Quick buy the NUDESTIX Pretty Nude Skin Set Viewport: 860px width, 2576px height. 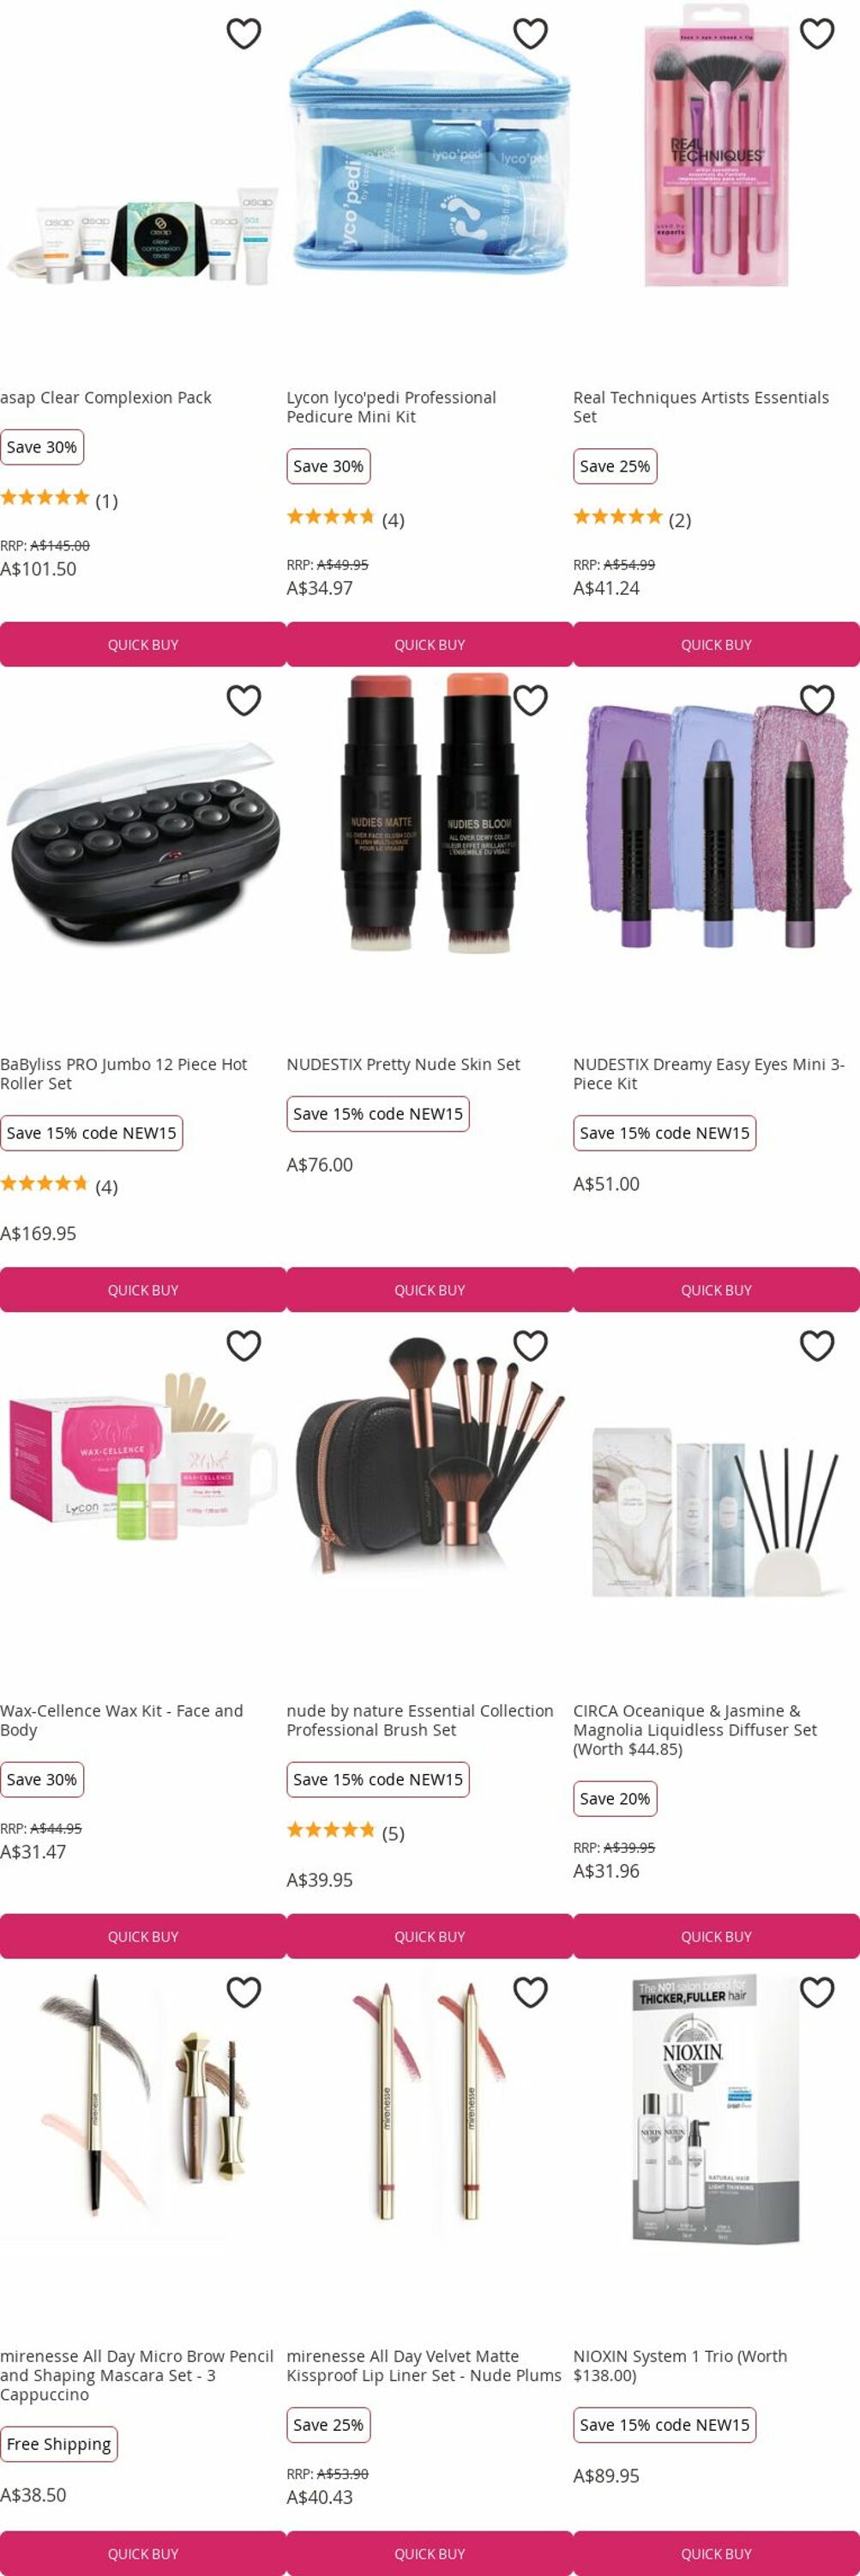pos(430,1290)
